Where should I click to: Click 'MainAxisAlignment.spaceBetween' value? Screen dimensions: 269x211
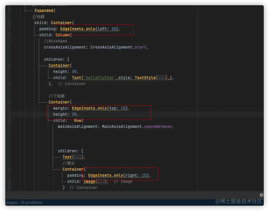click(x=137, y=126)
